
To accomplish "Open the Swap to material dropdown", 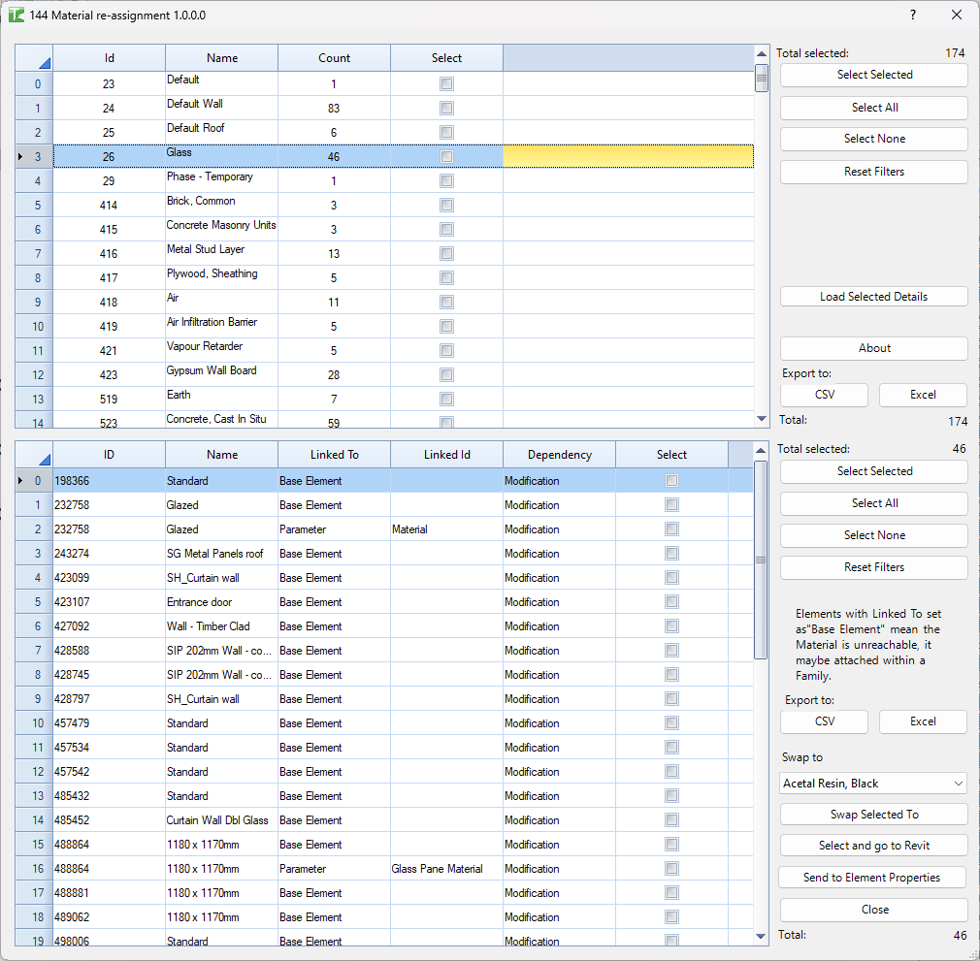I will click(x=873, y=784).
